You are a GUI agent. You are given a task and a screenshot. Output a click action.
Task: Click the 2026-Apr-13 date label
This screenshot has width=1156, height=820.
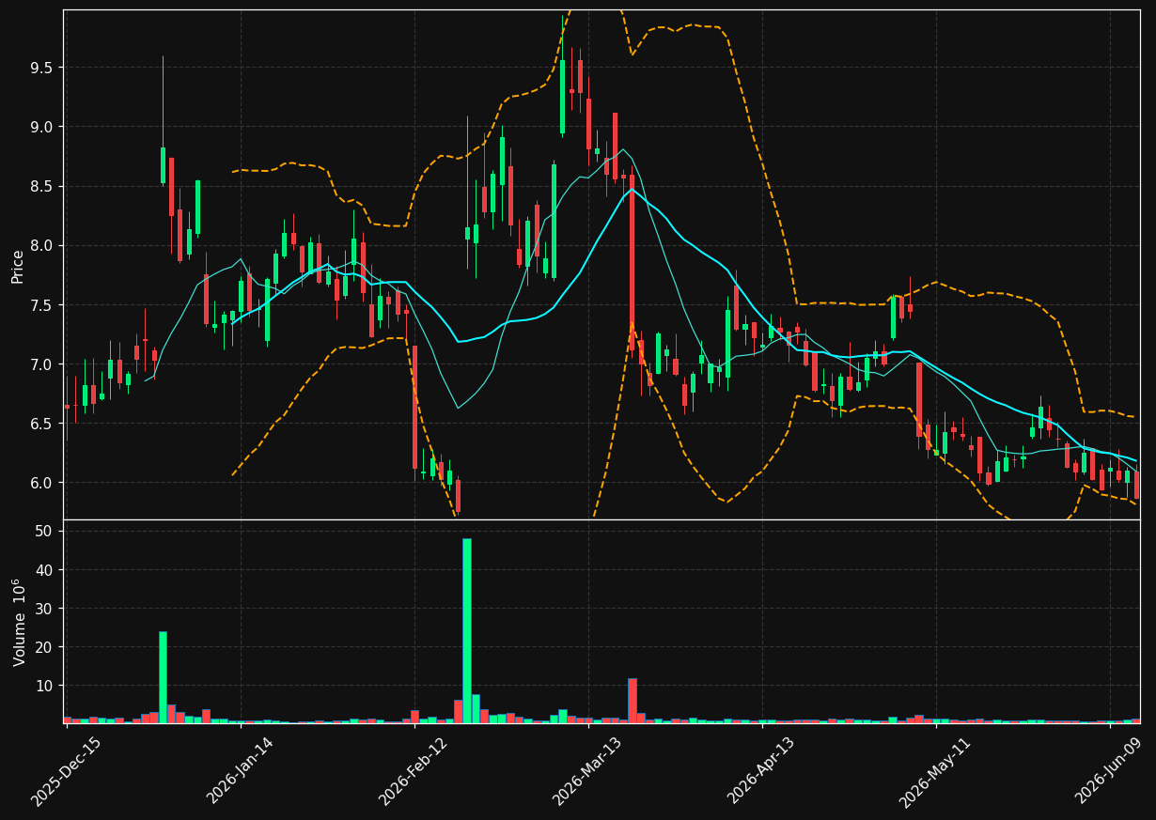click(761, 772)
